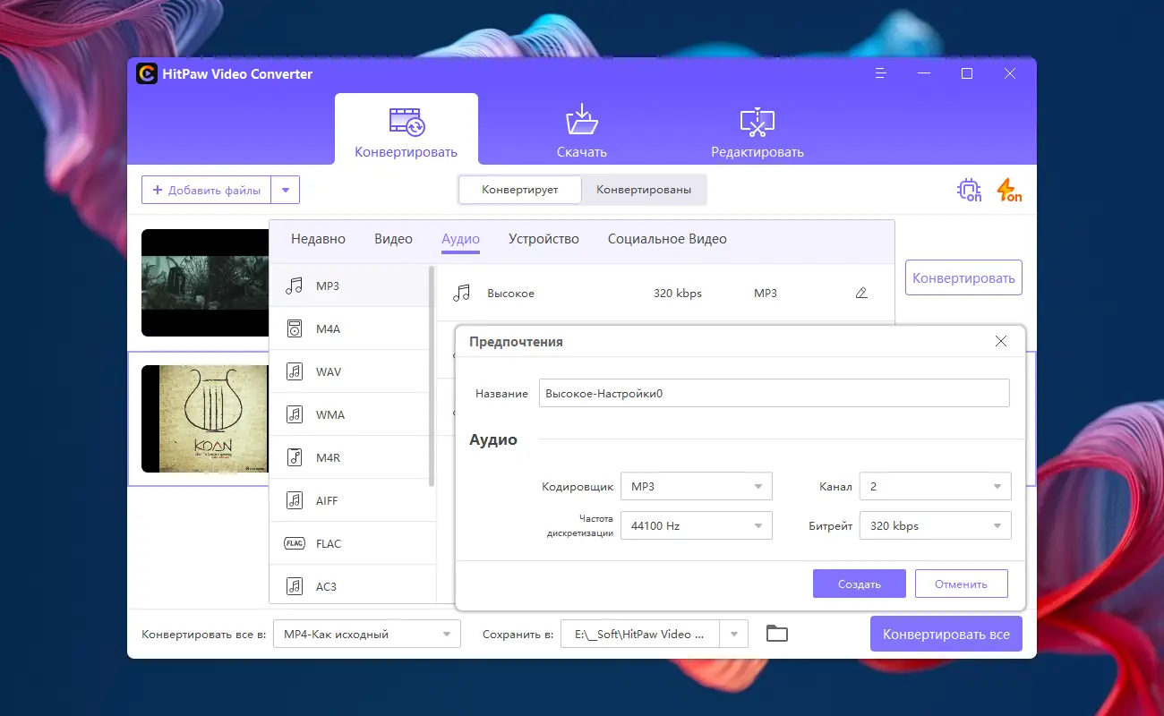
Task: Select the AIFF format icon
Action: tap(295, 501)
